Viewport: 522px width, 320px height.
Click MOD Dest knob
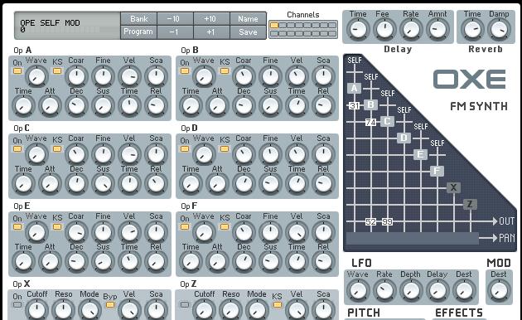(499, 290)
